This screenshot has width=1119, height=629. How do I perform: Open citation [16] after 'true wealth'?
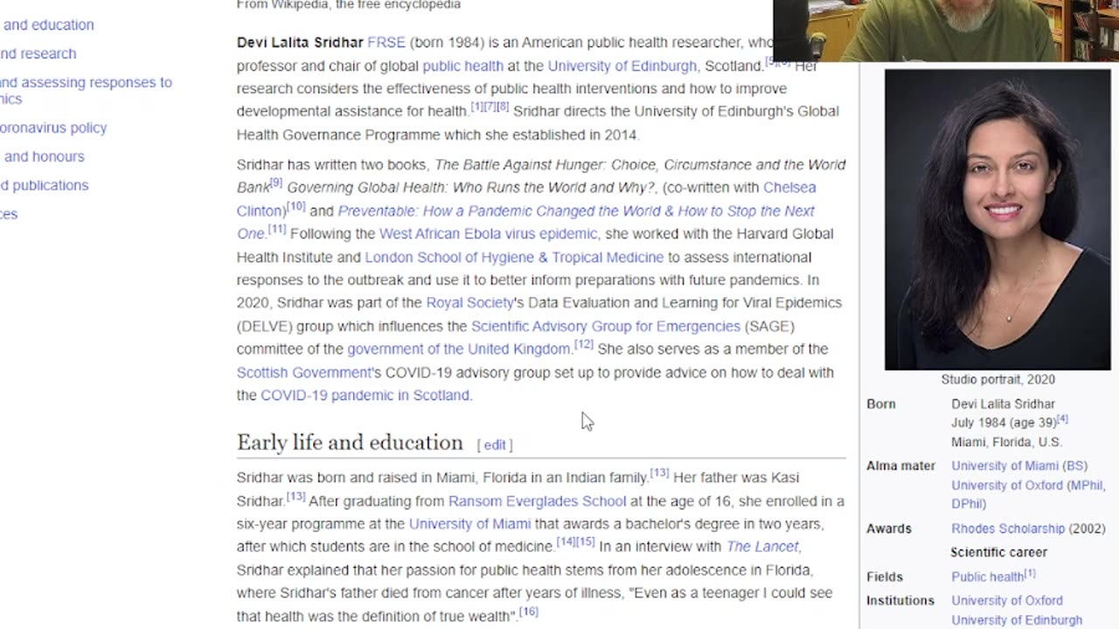pyautogui.click(x=529, y=612)
